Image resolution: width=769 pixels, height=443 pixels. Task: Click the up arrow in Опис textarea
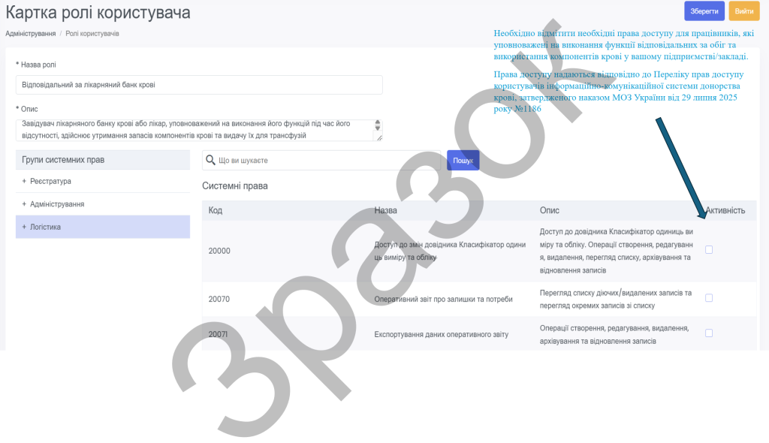[378, 123]
